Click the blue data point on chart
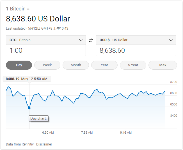 click(x=29, y=108)
